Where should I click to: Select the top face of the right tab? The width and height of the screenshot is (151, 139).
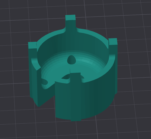click(113, 41)
